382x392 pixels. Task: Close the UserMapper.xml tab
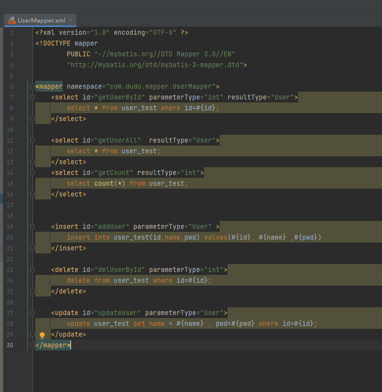pos(71,20)
